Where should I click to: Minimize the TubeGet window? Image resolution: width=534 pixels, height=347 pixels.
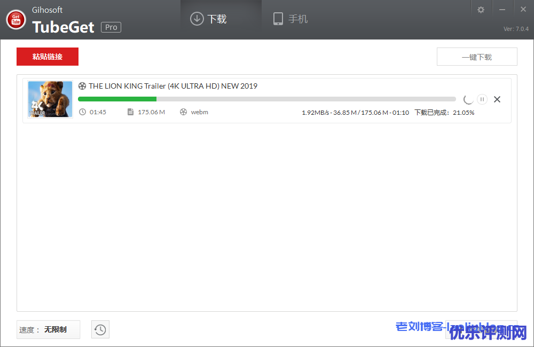pyautogui.click(x=502, y=10)
